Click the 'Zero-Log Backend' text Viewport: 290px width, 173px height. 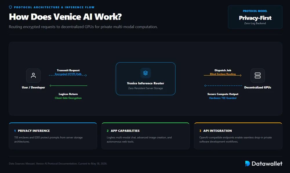click(255, 23)
